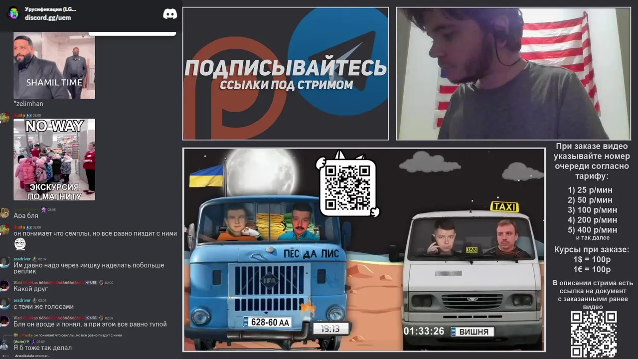
Task: Open the SHAMIL TIME gif thumbnail
Action: point(54,66)
